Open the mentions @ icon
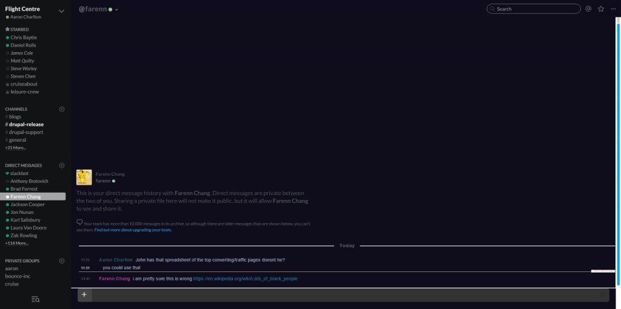 588,8
